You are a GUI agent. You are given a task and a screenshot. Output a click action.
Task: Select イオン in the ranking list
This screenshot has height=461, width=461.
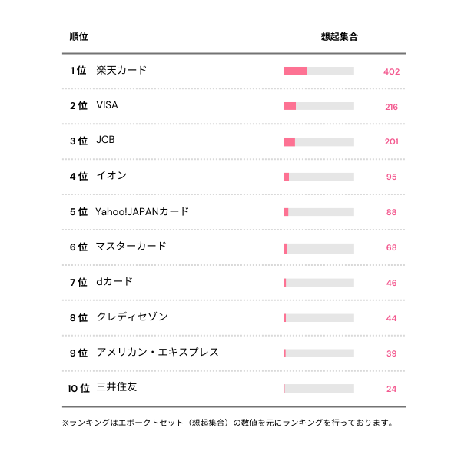click(x=111, y=176)
